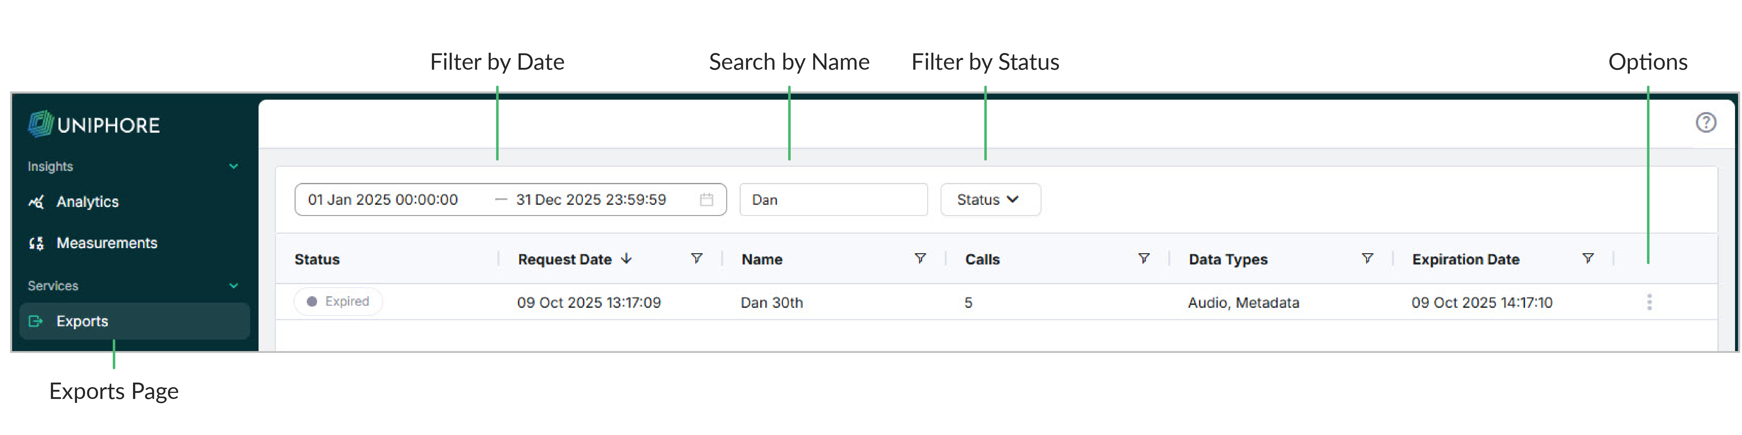Click the end date 31 Dec 2025 field
This screenshot has width=1742, height=435.
click(x=590, y=200)
